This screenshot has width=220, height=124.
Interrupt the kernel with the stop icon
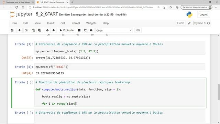tap(79, 30)
